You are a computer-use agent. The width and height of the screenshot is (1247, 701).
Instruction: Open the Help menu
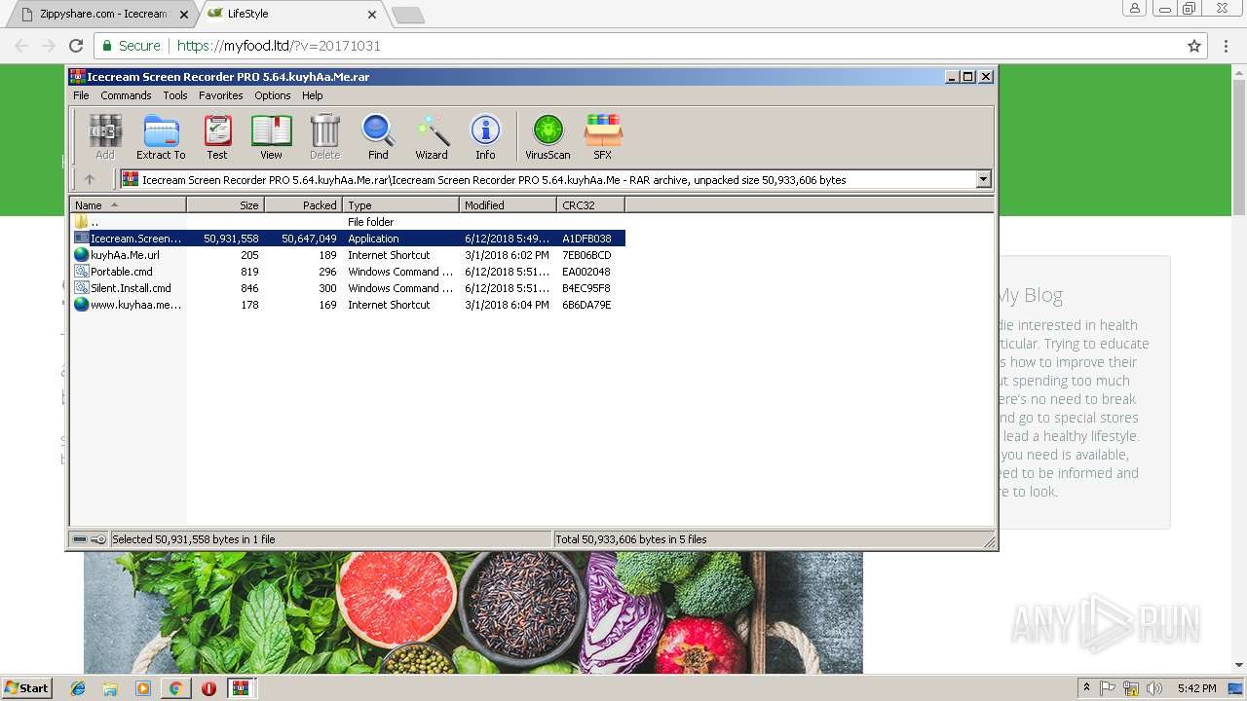tap(312, 95)
